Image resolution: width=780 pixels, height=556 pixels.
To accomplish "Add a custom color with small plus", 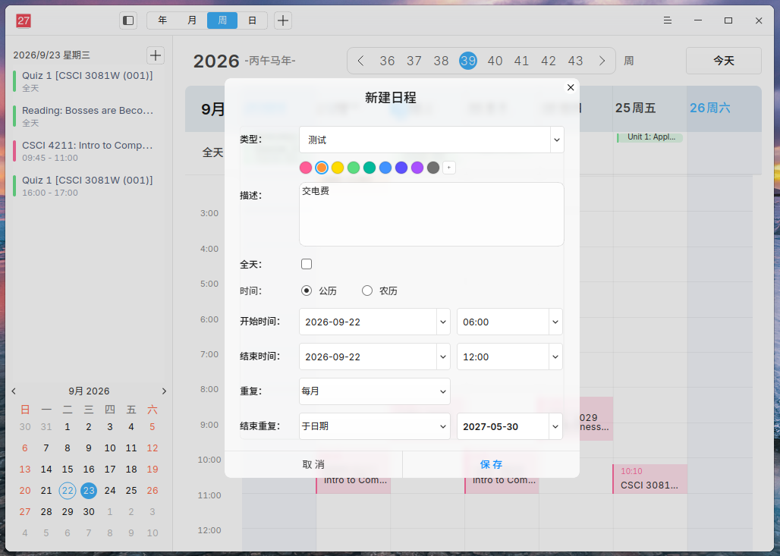I will [x=448, y=168].
